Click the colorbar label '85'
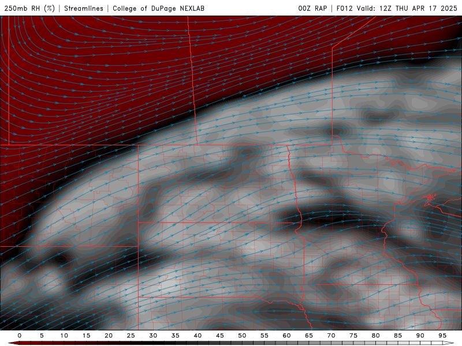This screenshot has height=346, width=462. pos(398,336)
